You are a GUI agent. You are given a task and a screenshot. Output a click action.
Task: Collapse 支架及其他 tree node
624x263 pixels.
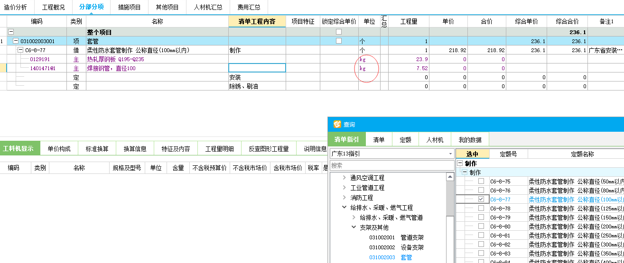pos(354,227)
